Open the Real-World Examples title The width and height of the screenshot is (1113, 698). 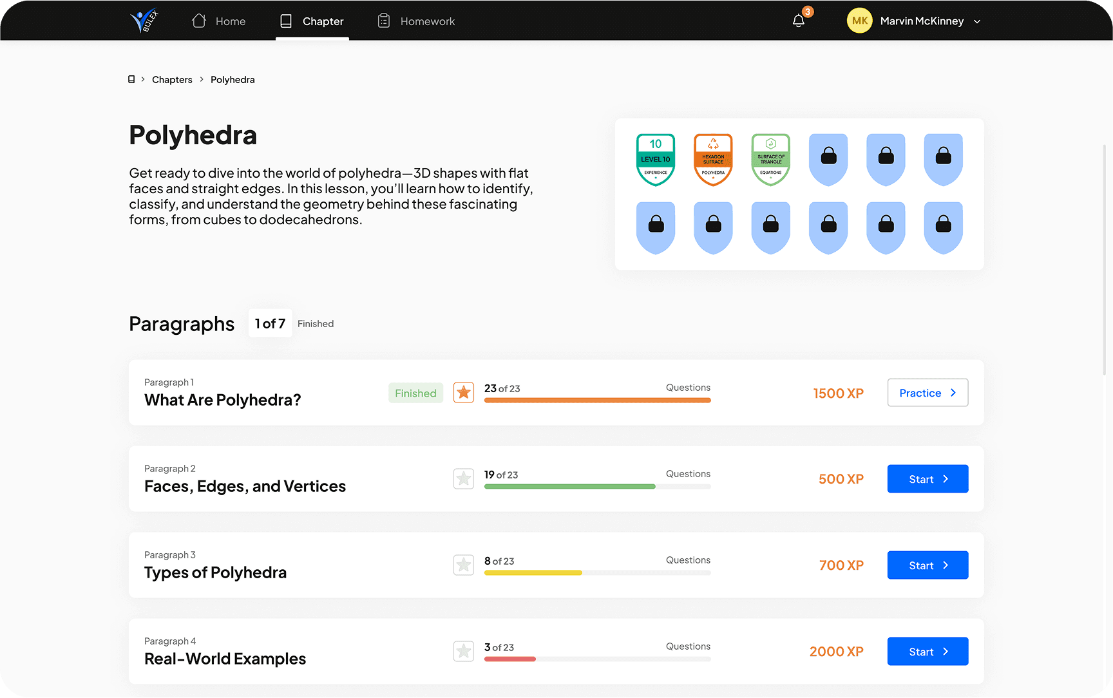(225, 659)
